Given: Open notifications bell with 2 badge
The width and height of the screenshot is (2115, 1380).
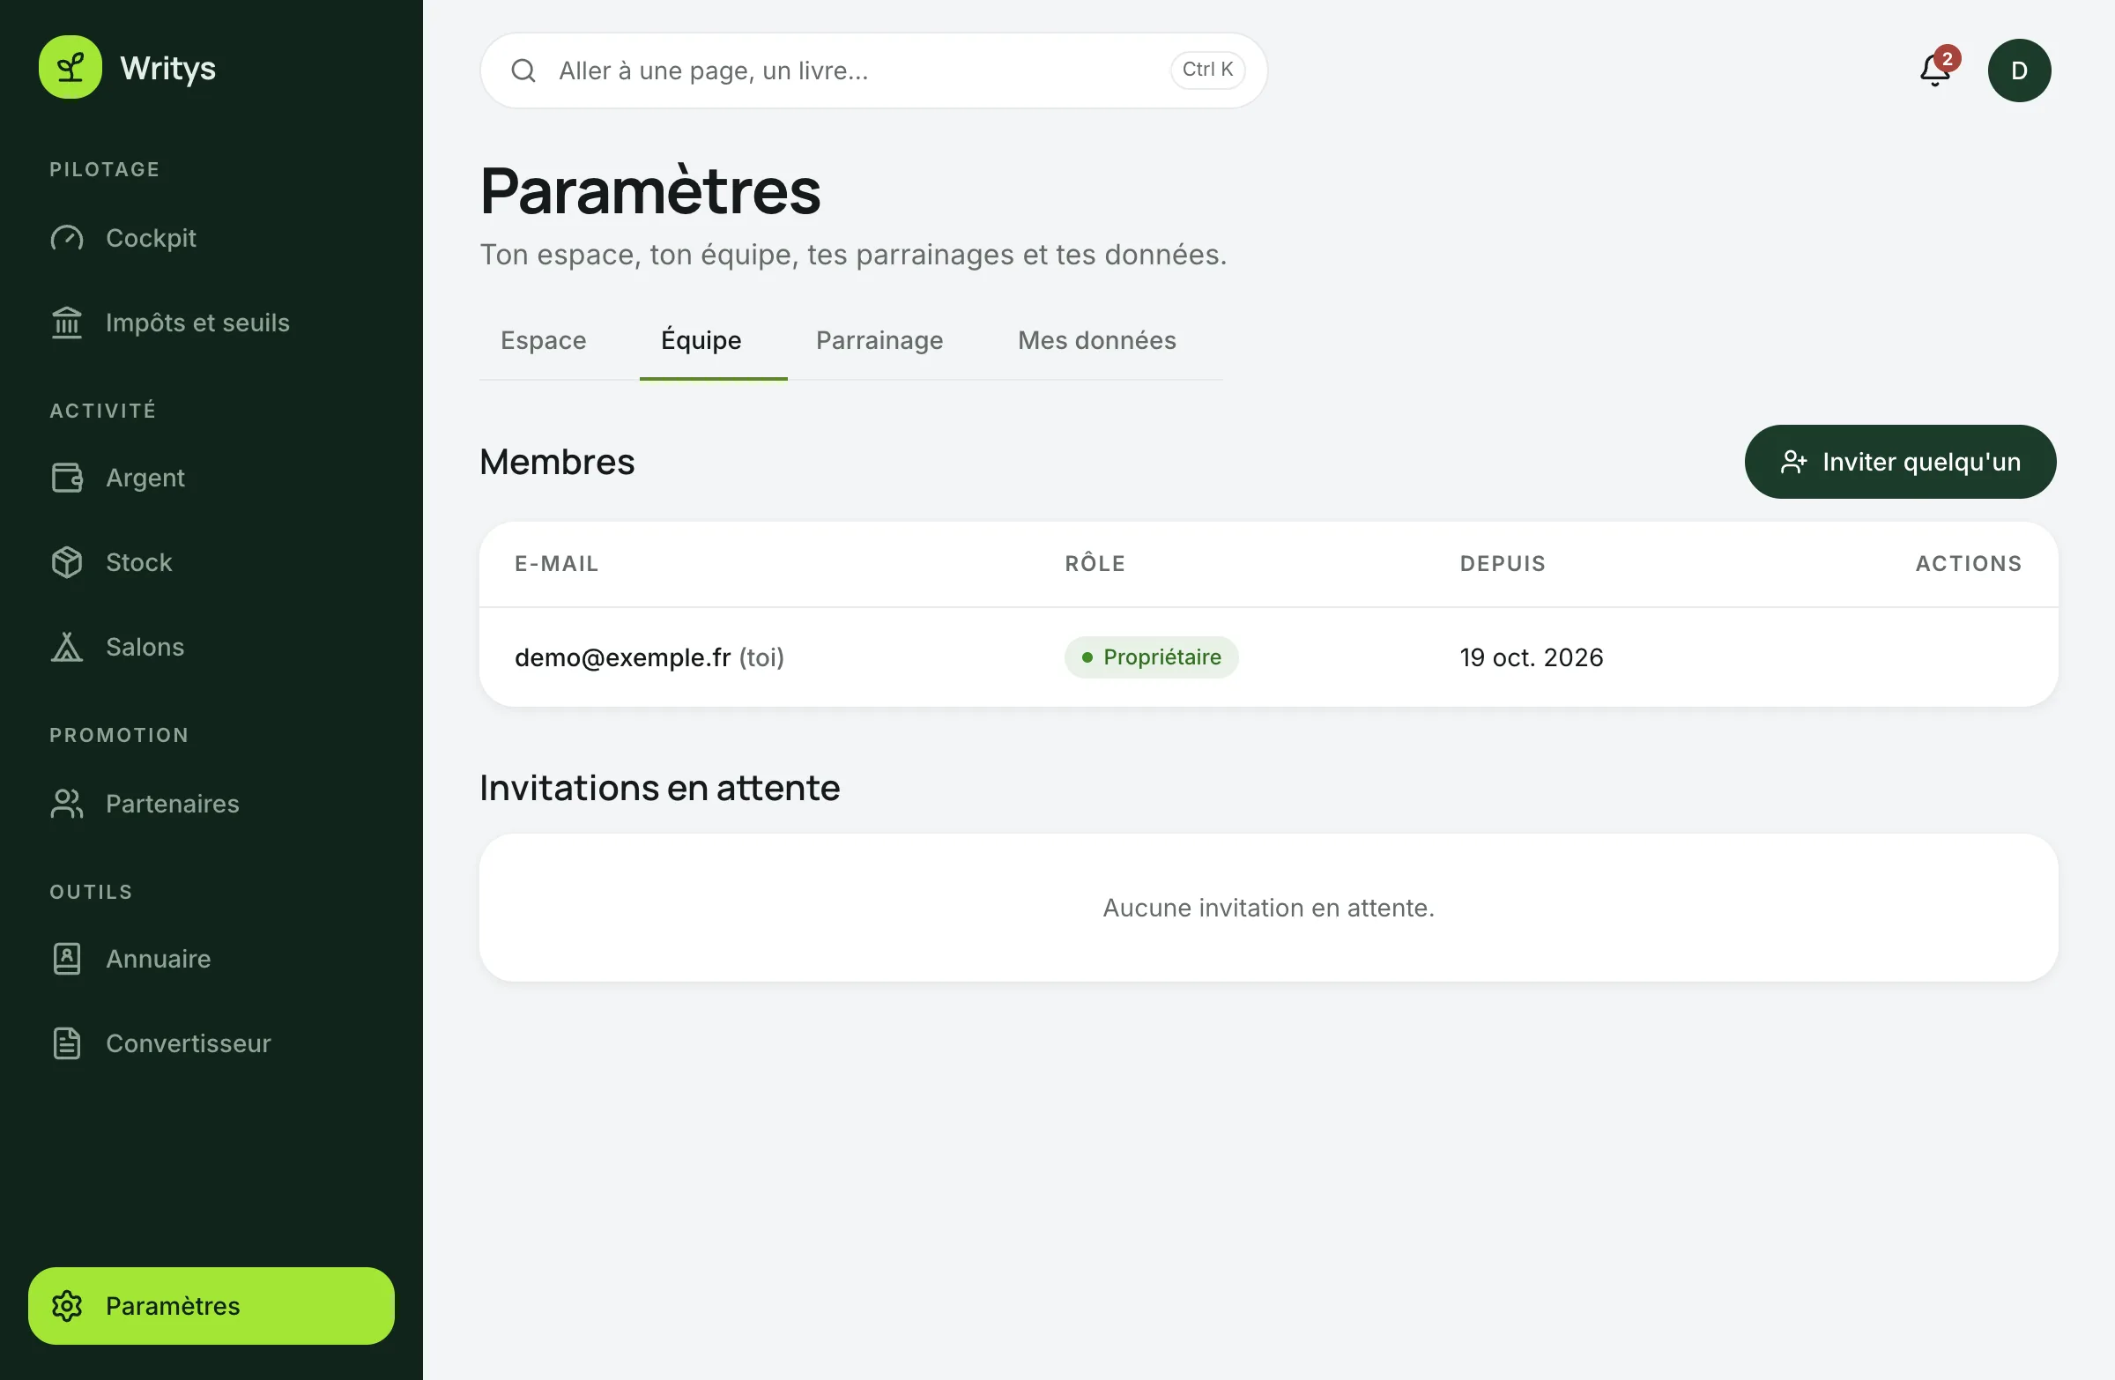Looking at the screenshot, I should point(1937,69).
